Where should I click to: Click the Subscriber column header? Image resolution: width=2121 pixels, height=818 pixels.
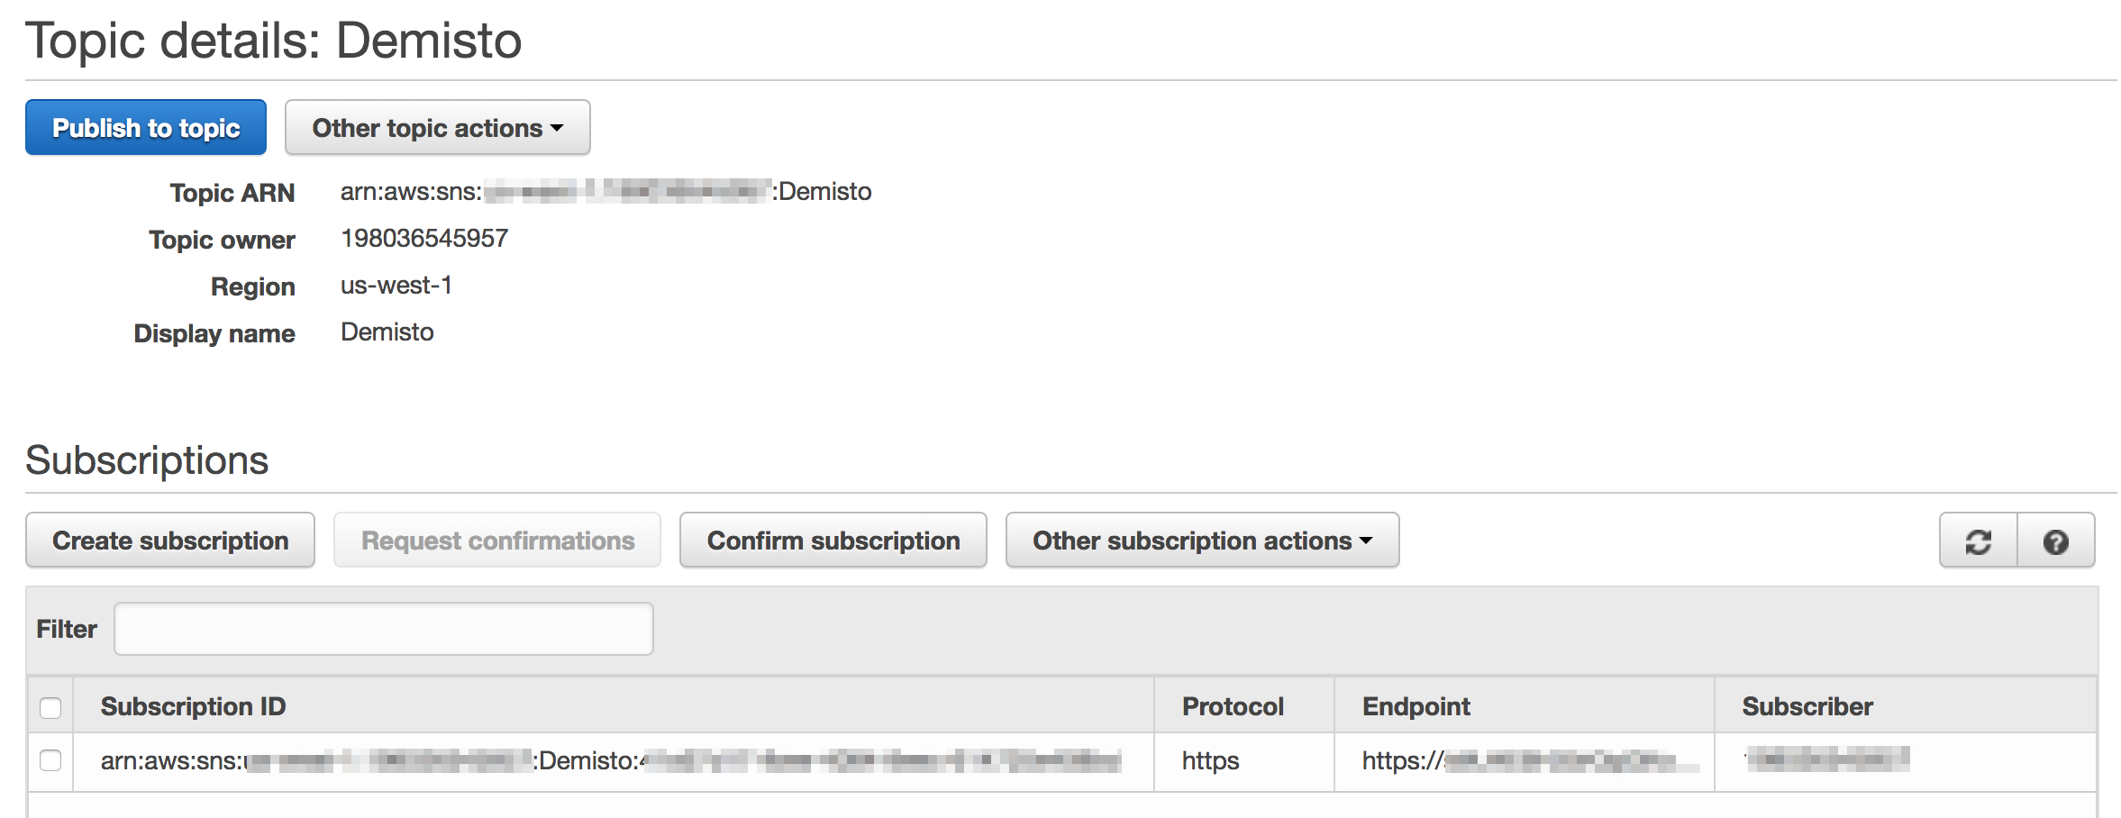[1807, 706]
